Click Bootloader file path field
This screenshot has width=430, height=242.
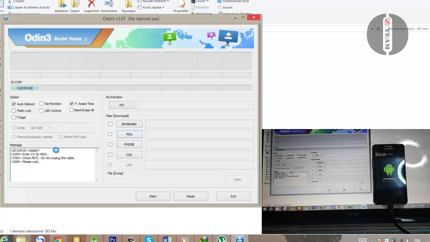click(199, 124)
